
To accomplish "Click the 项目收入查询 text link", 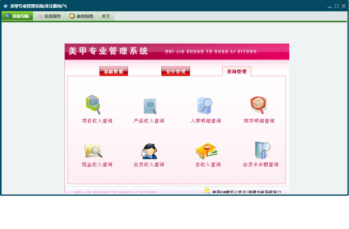I will click(97, 121).
